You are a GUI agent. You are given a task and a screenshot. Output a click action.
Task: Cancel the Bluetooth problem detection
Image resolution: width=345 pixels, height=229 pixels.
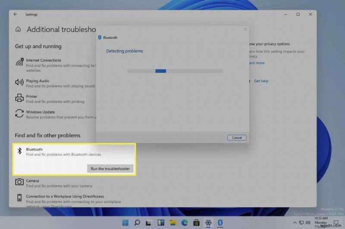(x=237, y=138)
